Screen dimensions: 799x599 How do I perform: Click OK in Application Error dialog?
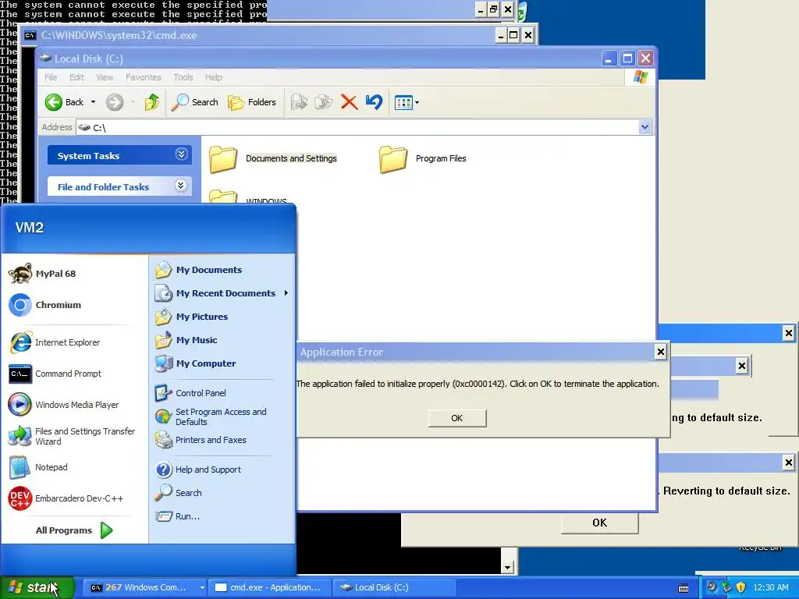click(457, 418)
